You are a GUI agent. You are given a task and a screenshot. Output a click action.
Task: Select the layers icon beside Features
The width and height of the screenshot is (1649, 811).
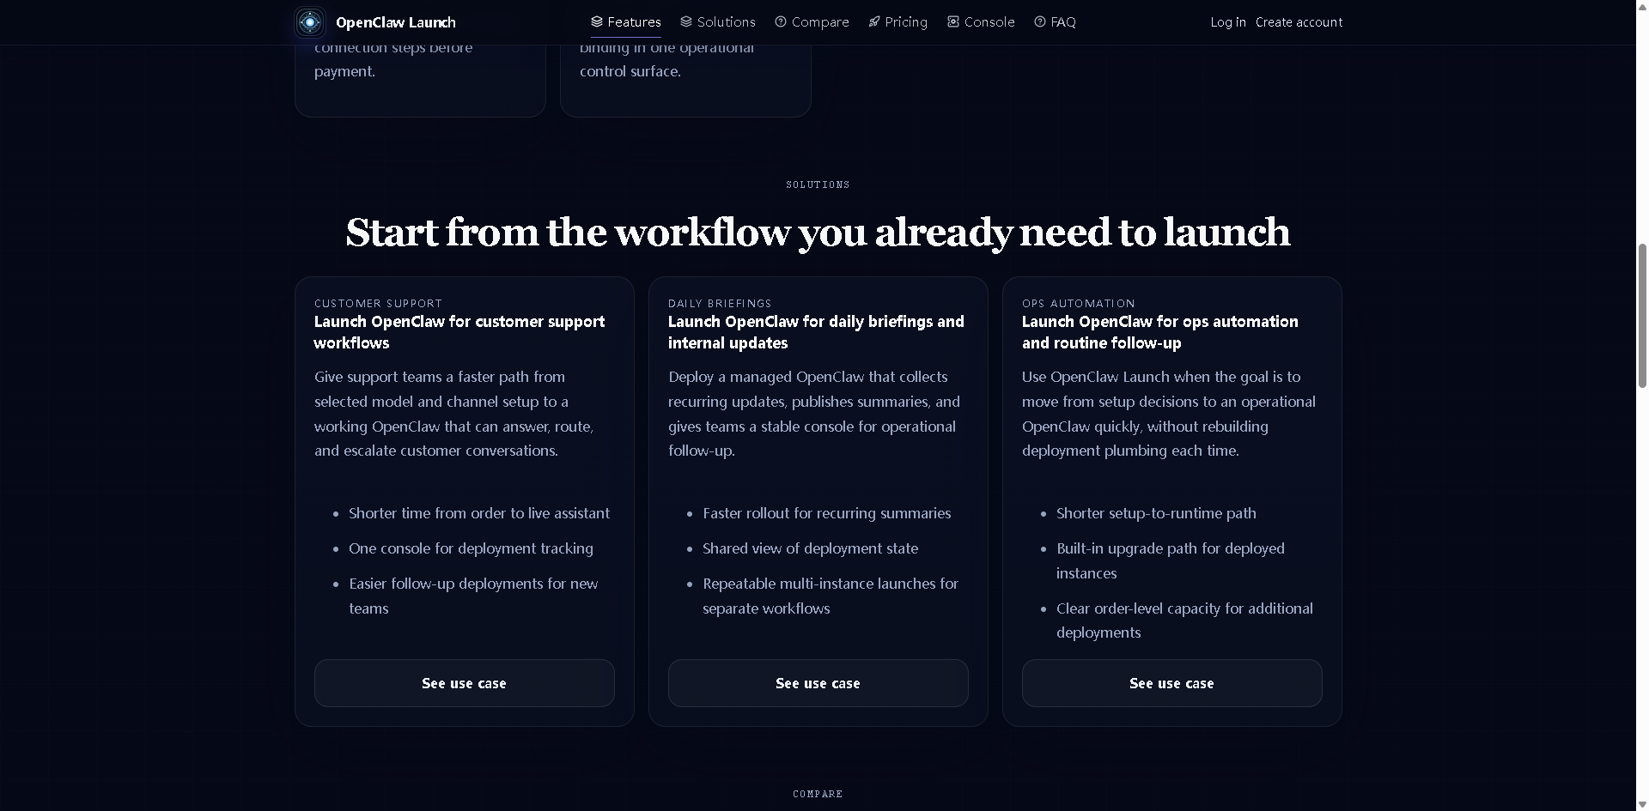click(x=596, y=21)
